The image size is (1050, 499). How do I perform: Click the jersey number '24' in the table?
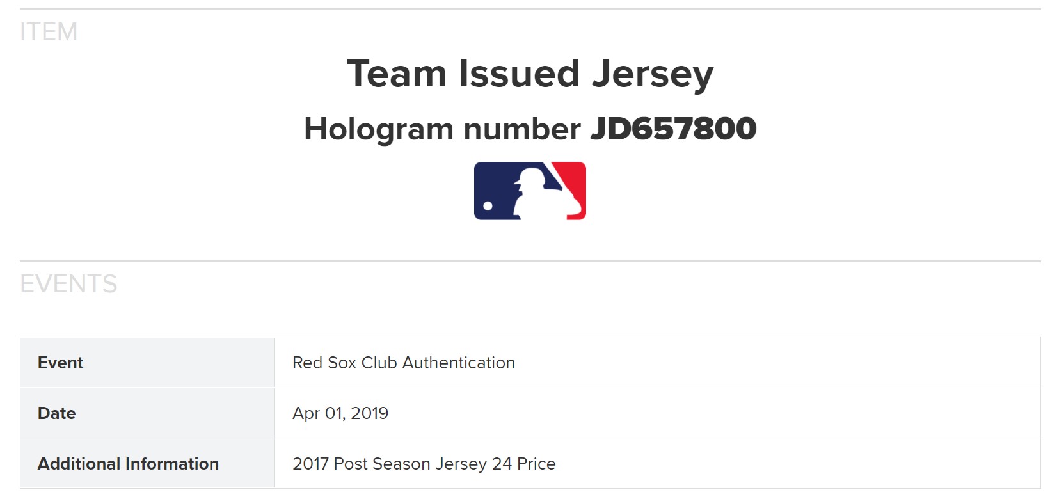click(502, 464)
